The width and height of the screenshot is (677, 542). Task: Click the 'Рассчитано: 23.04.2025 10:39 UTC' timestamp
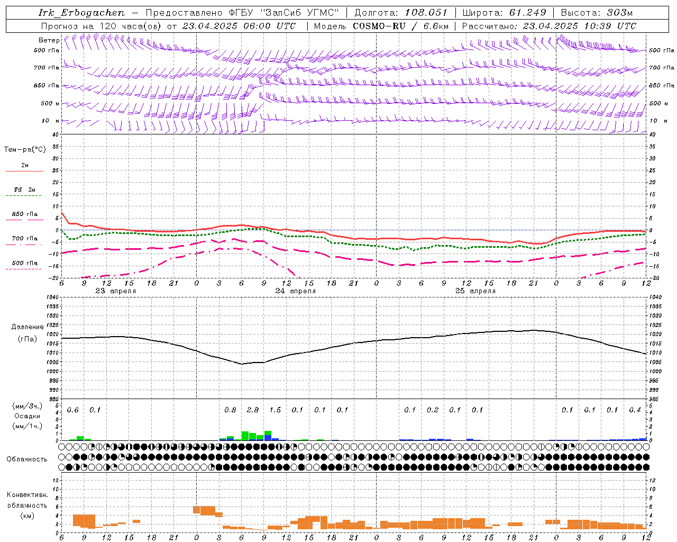549,26
